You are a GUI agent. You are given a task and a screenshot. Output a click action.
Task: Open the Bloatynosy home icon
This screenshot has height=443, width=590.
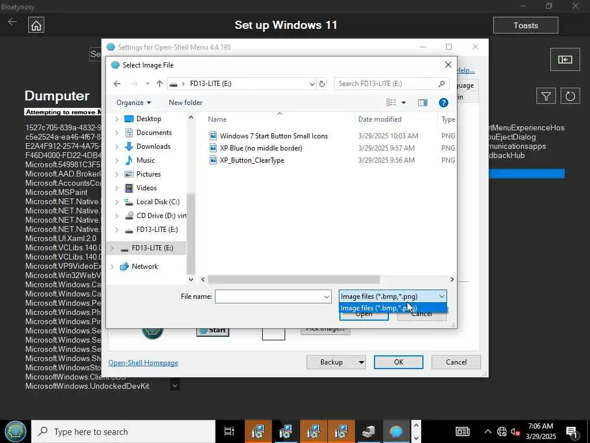[36, 25]
